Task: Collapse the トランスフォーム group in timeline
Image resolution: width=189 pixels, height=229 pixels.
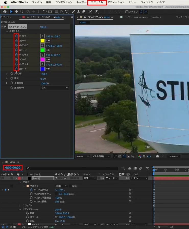Action: [20, 209]
